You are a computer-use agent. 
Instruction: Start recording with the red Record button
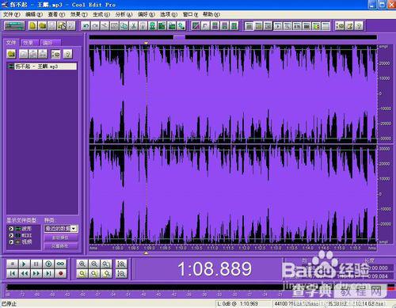click(x=60, y=273)
